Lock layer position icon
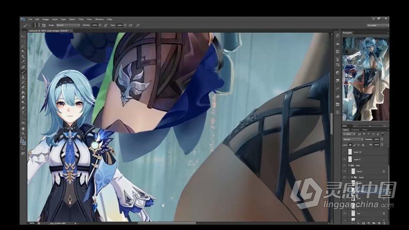409x230 pixels. 359,145
